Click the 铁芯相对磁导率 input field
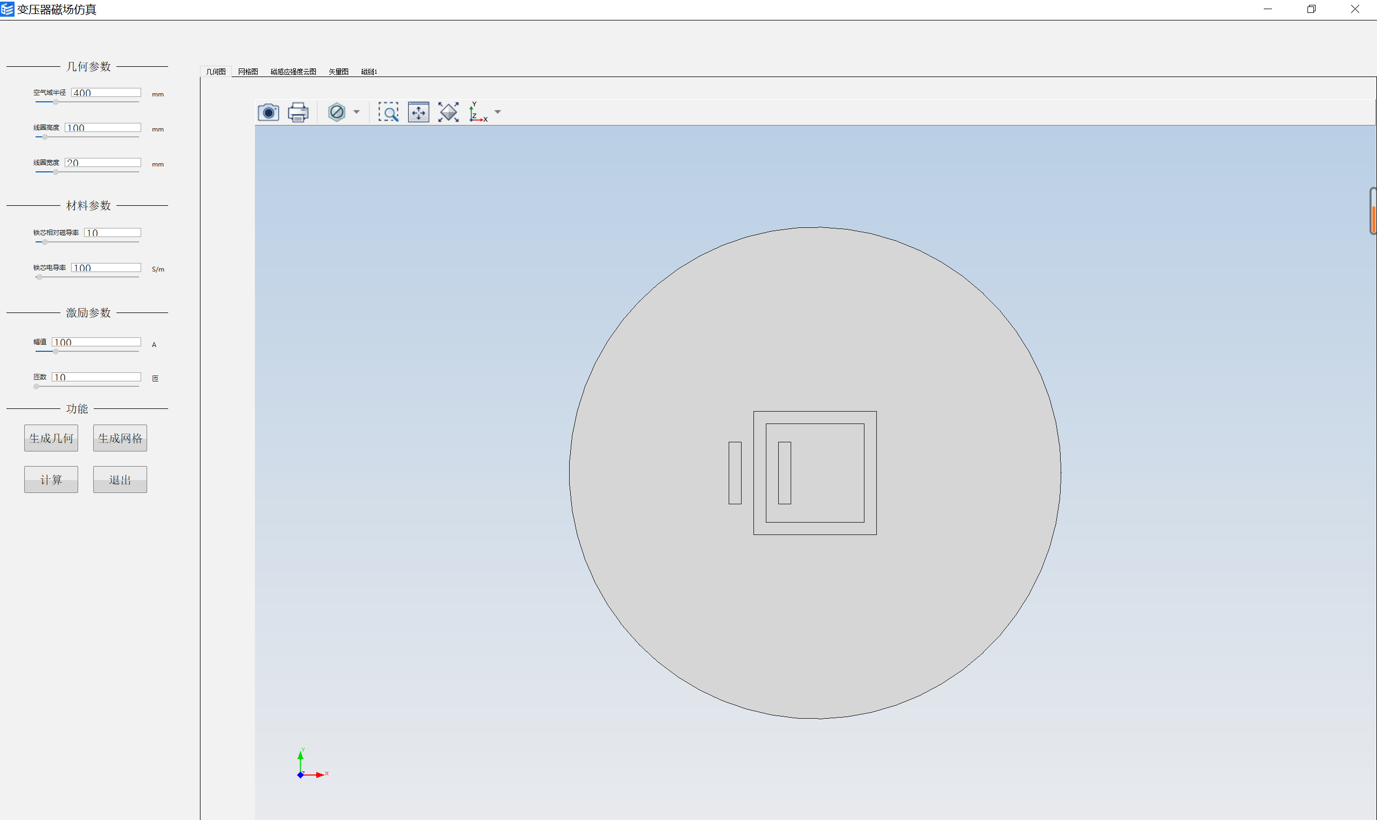 coord(113,233)
